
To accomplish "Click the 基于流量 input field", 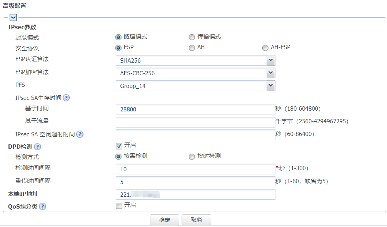I will [x=195, y=122].
